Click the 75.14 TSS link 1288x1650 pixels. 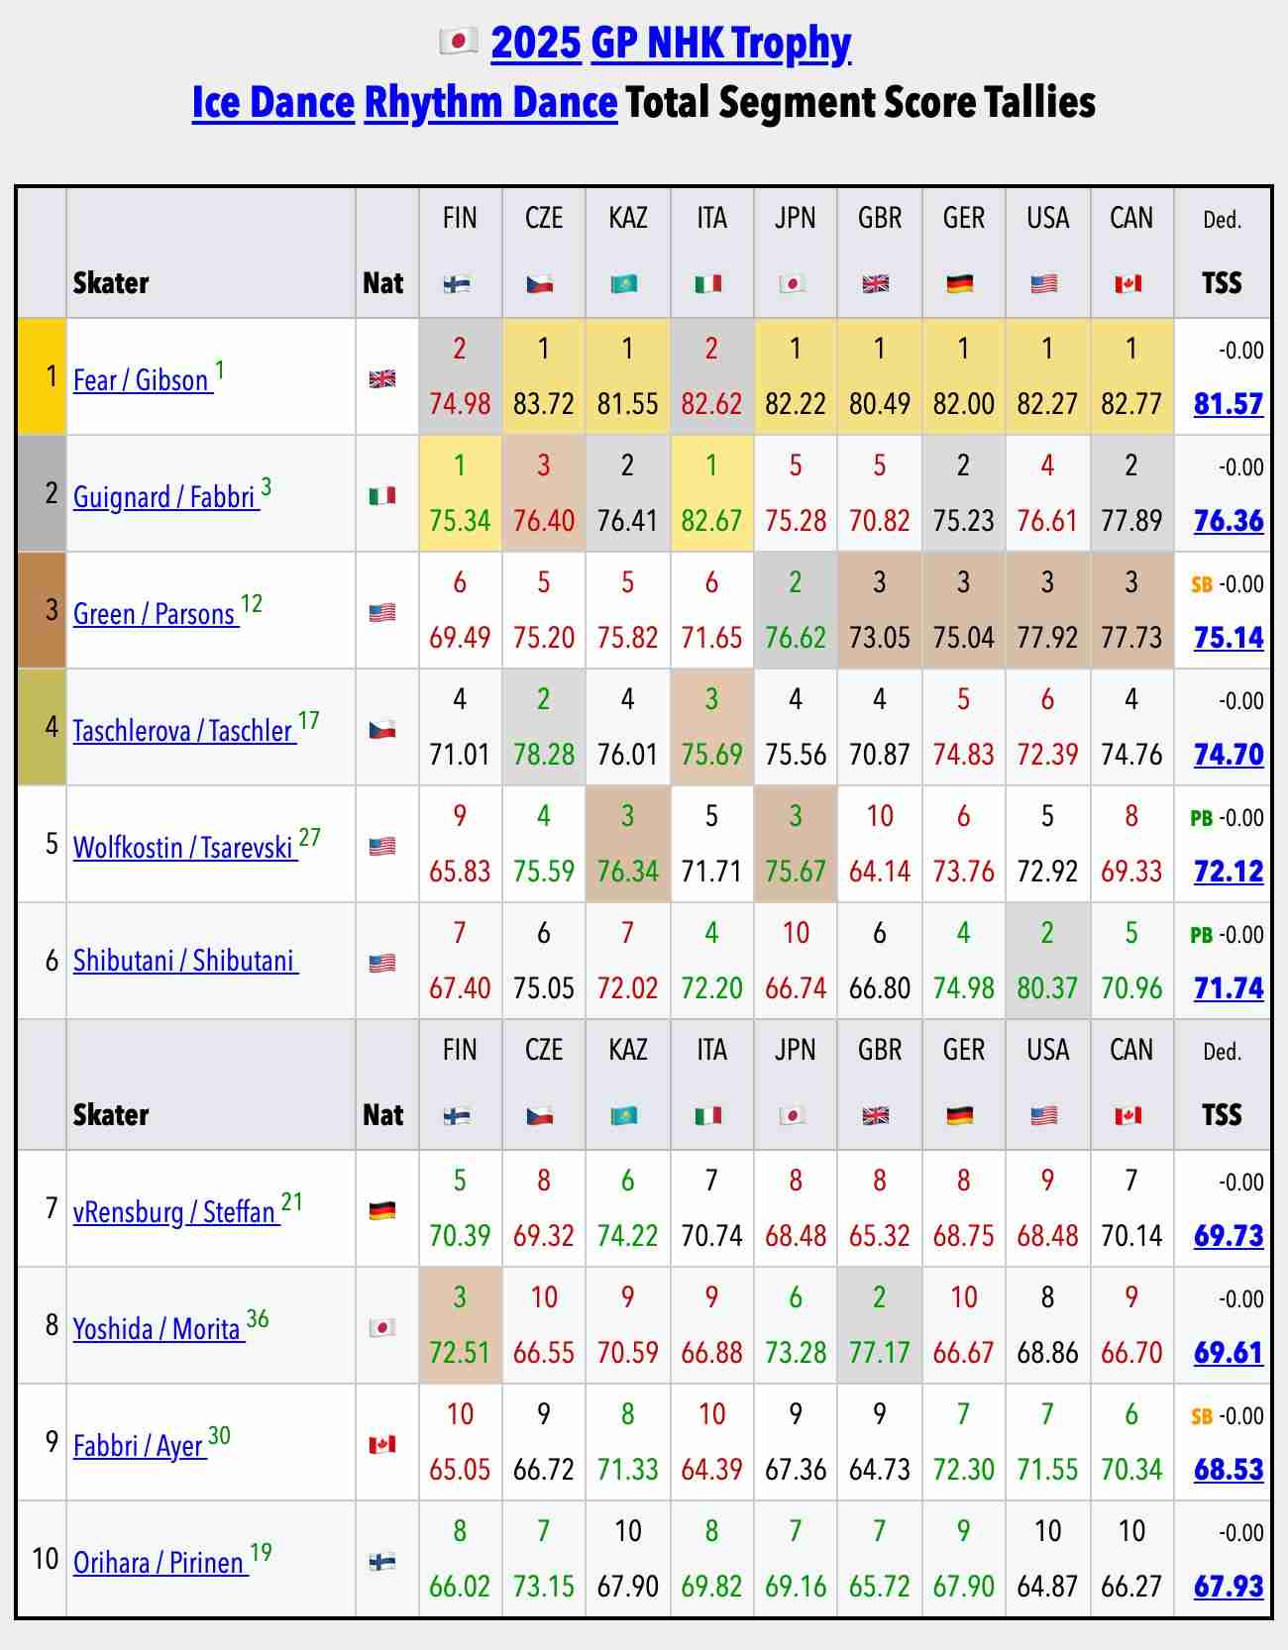(x=1229, y=638)
